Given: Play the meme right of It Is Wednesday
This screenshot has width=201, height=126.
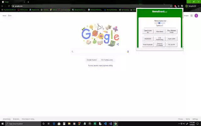Looking at the screenshot, I should click(171, 39).
